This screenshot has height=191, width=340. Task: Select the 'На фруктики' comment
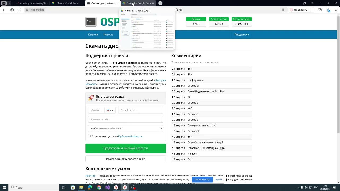click(x=195, y=80)
